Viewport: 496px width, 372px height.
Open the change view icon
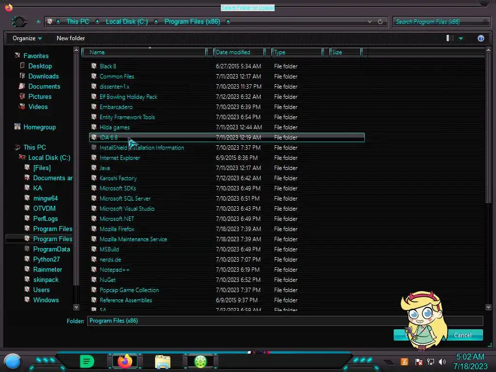pos(450,38)
